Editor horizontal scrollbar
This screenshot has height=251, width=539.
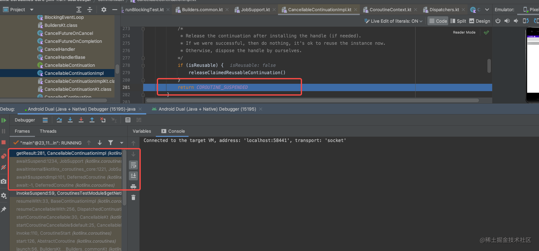tap(312, 100)
